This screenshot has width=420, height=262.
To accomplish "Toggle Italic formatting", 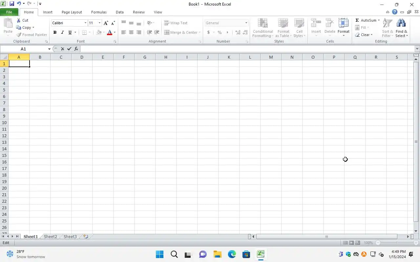I will [62, 32].
